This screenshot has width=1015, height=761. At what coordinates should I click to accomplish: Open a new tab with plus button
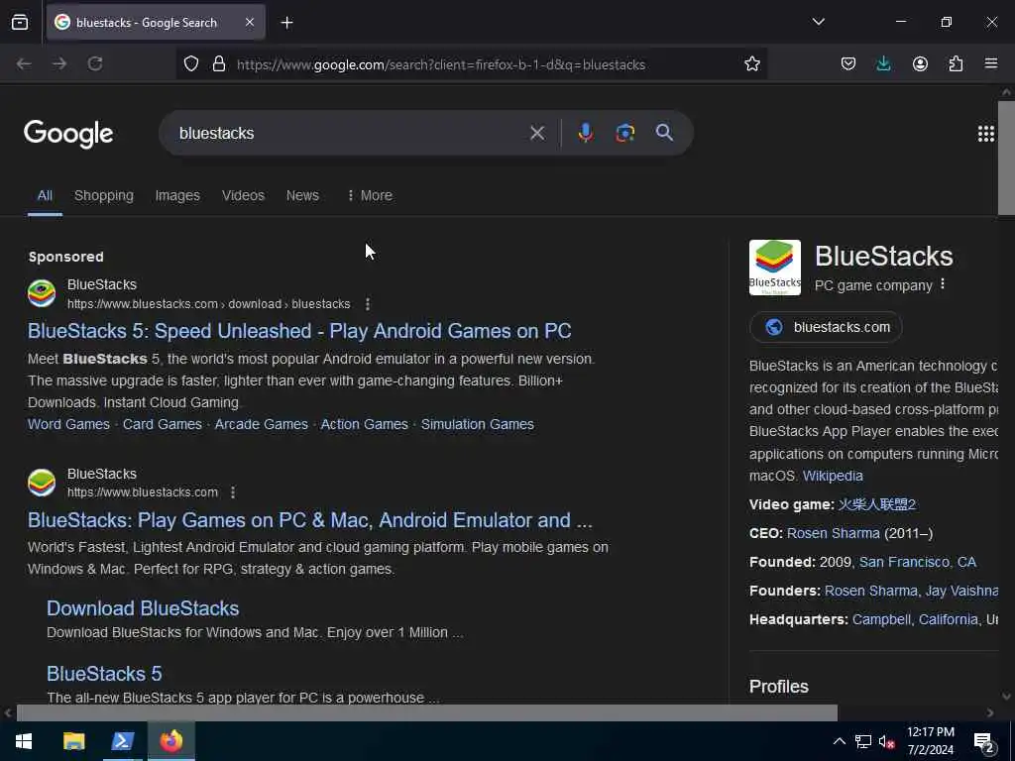pyautogui.click(x=286, y=23)
